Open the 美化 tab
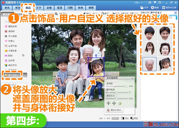This screenshot has height=128, width=179. [7, 8]
